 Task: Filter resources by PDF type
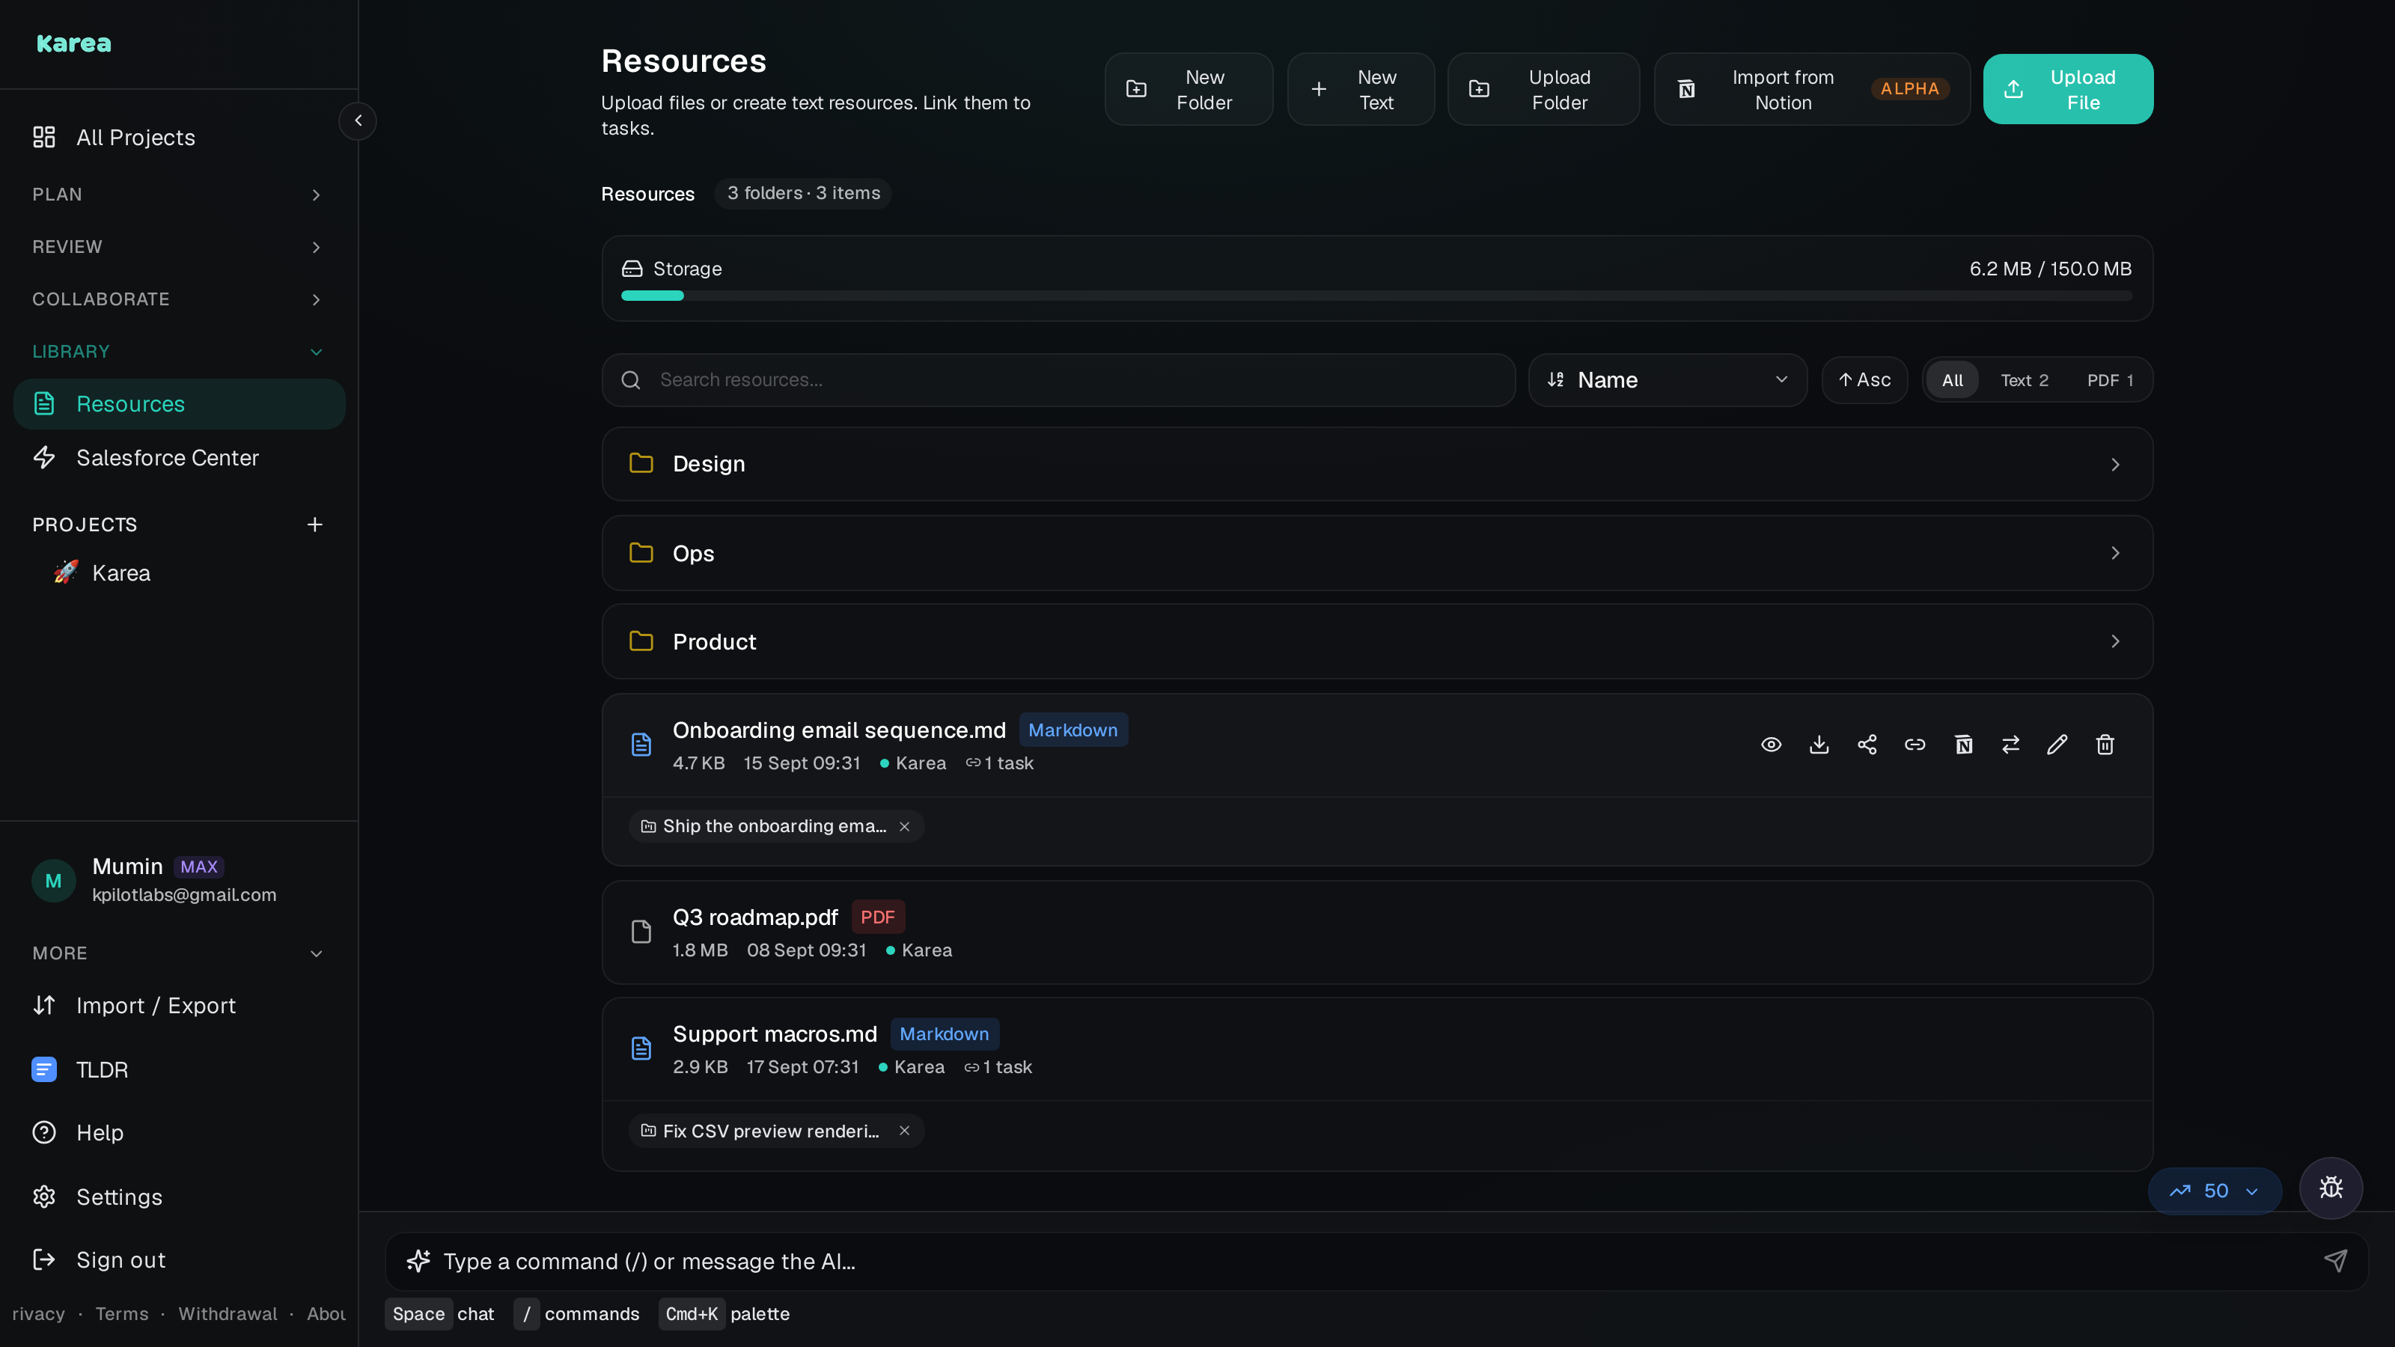(2110, 380)
